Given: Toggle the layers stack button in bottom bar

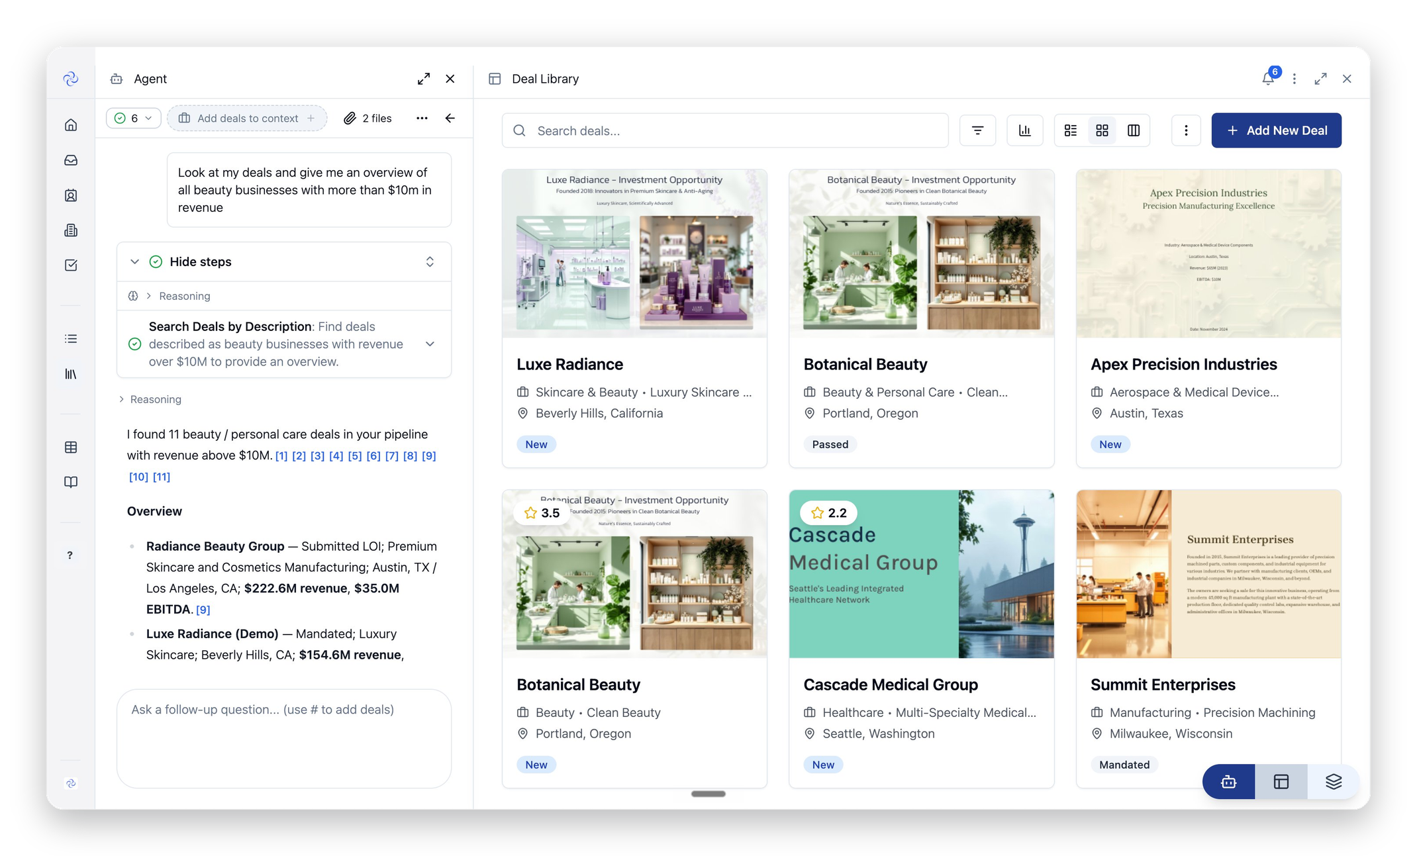Looking at the screenshot, I should click(1334, 782).
